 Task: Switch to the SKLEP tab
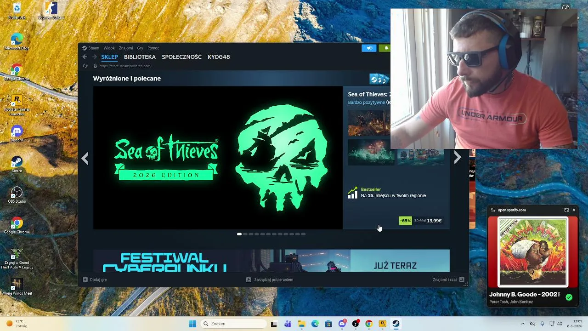click(110, 57)
